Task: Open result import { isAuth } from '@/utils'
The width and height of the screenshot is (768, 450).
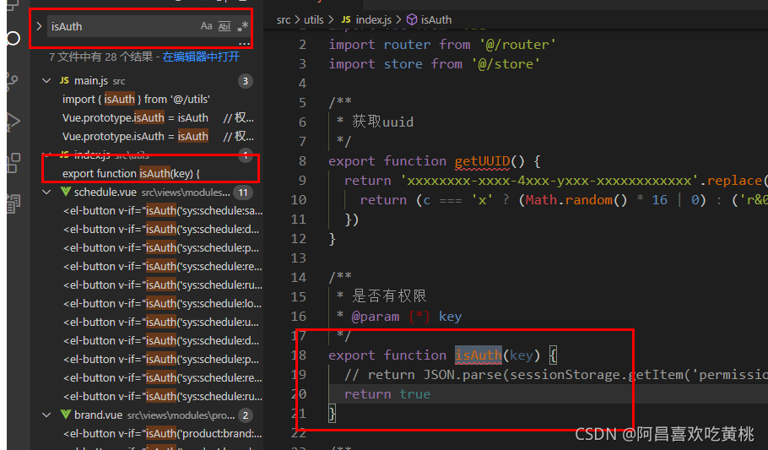Action: [x=136, y=100]
